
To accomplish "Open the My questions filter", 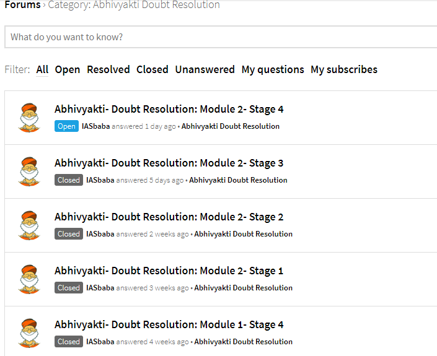I will (x=273, y=69).
